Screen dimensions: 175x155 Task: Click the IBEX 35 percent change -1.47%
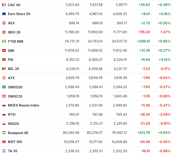click(165, 32)
